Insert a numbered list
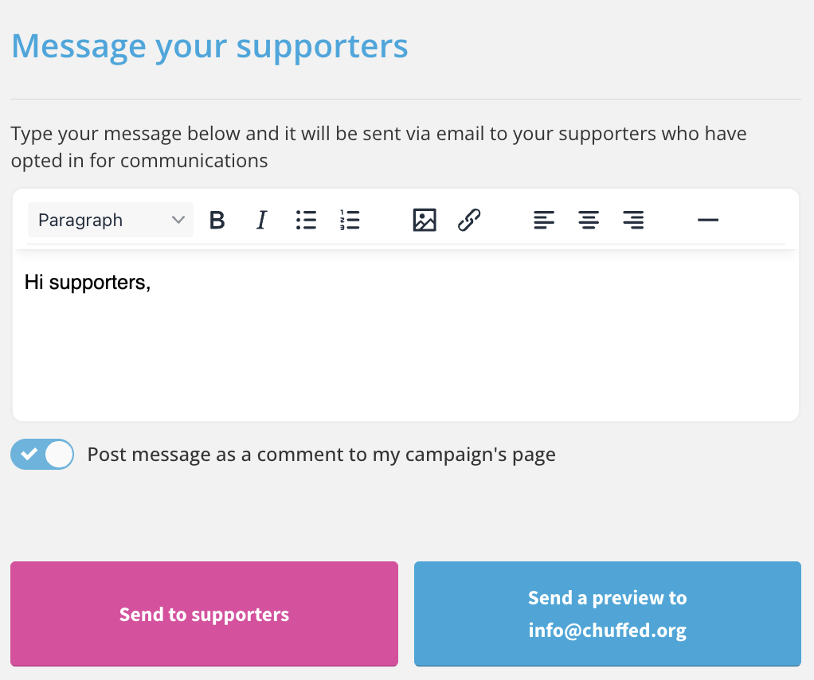Viewport: 814px width, 680px height. 350,220
